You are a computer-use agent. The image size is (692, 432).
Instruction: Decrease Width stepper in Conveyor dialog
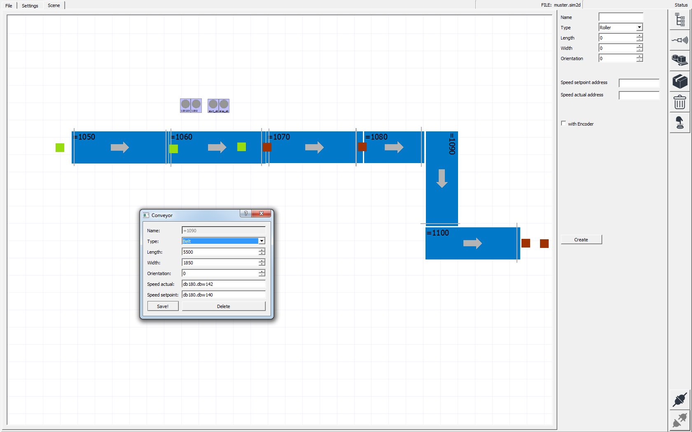[262, 264]
